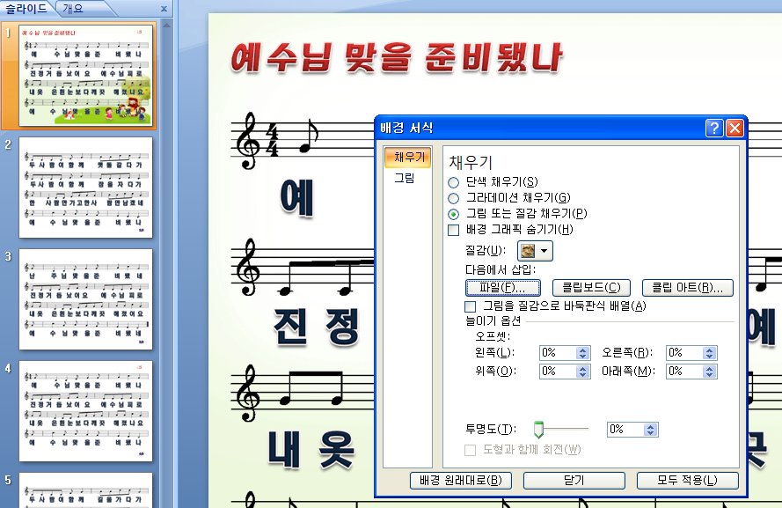Image resolution: width=782 pixels, height=508 pixels.
Task: Click the 투명도 slider handle
Action: click(x=538, y=429)
